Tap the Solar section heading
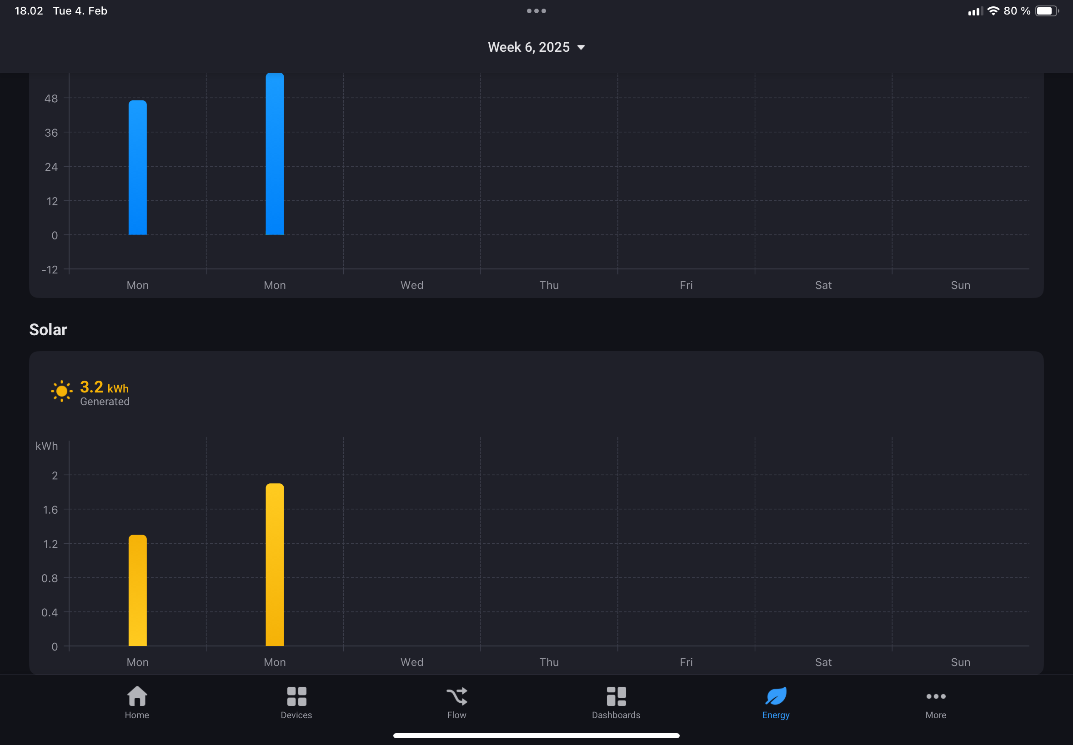 pyautogui.click(x=48, y=329)
